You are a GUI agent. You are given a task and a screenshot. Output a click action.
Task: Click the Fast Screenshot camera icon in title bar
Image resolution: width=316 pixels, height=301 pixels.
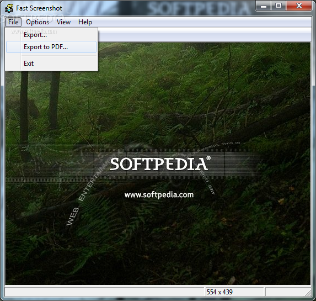point(9,8)
